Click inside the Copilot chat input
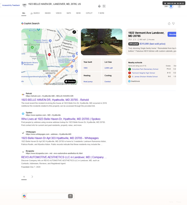This screenshot has width=187, height=205. point(47,196)
